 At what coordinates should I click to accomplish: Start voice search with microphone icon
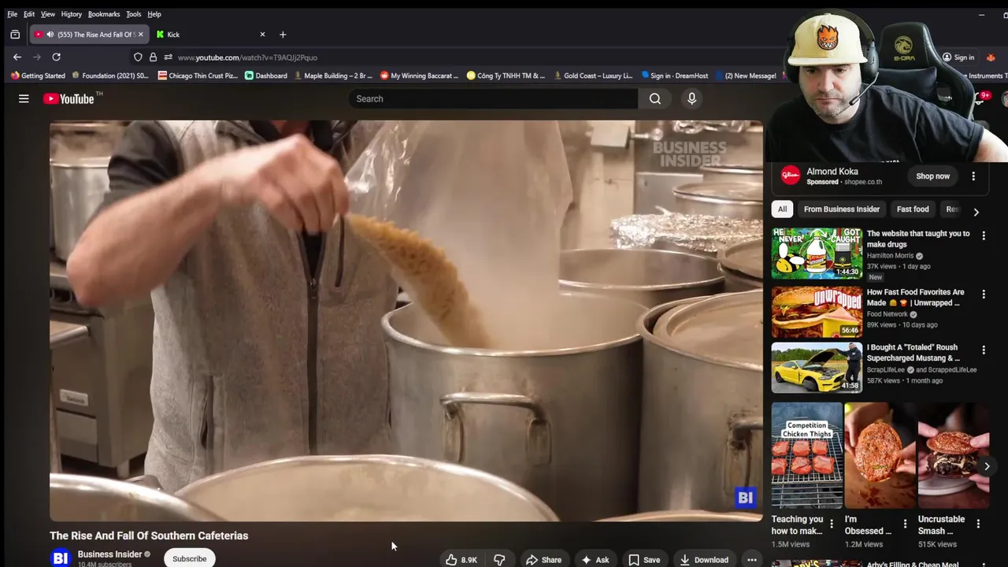tap(691, 98)
